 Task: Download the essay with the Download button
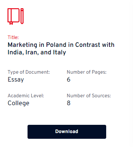(x=67, y=132)
